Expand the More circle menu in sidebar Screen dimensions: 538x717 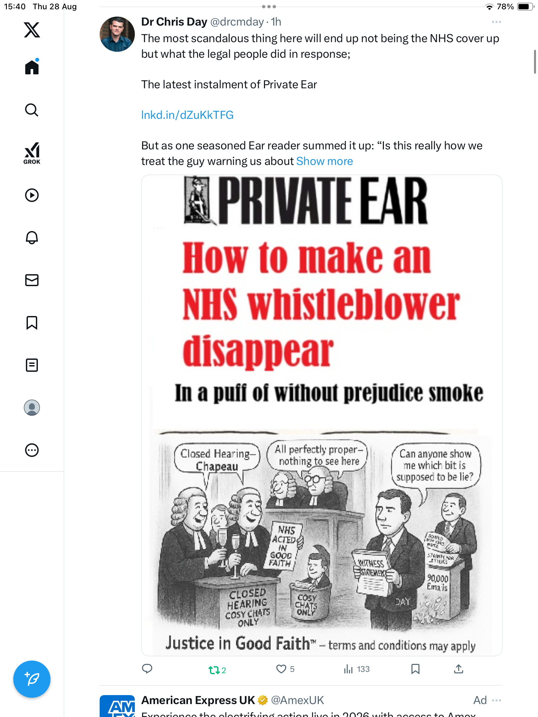(32, 450)
